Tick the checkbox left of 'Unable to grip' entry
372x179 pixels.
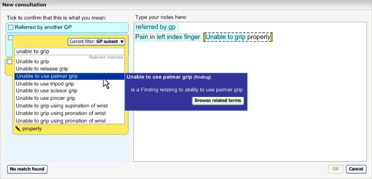click(10, 61)
